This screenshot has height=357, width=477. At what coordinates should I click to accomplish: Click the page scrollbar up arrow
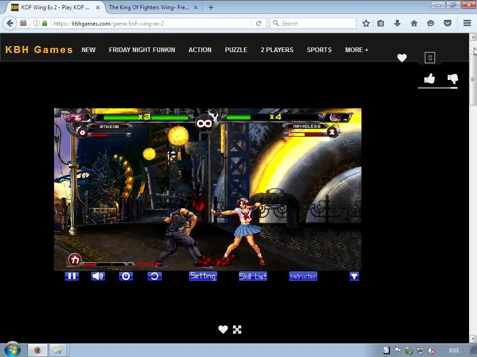pyautogui.click(x=473, y=37)
